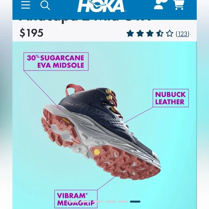
Task: Tap the 30% Sugarcane EVA Midsole label
Action: tap(56, 62)
